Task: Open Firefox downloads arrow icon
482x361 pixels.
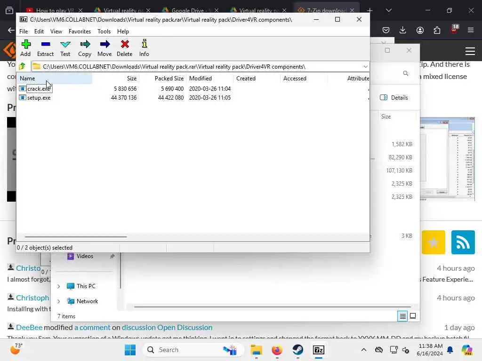Action: pos(403,30)
